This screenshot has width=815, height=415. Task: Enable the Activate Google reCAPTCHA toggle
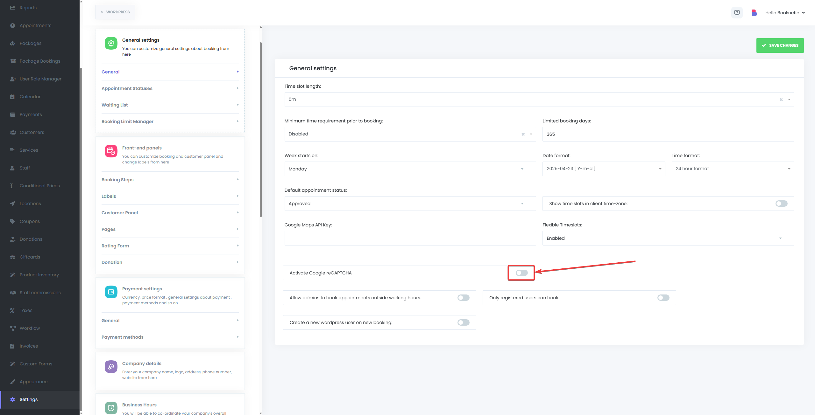[521, 273]
